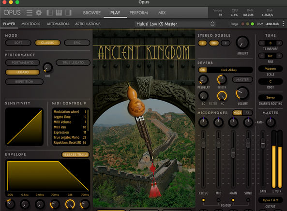This screenshot has height=211, width=287.
Task: Open the settings gear
Action: pyautogui.click(x=39, y=13)
